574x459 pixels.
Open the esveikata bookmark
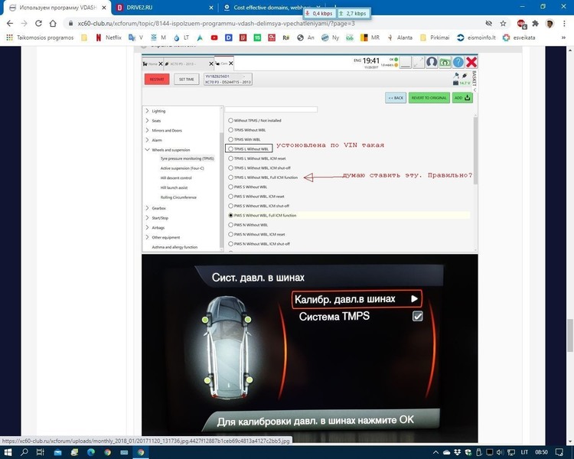[519, 37]
